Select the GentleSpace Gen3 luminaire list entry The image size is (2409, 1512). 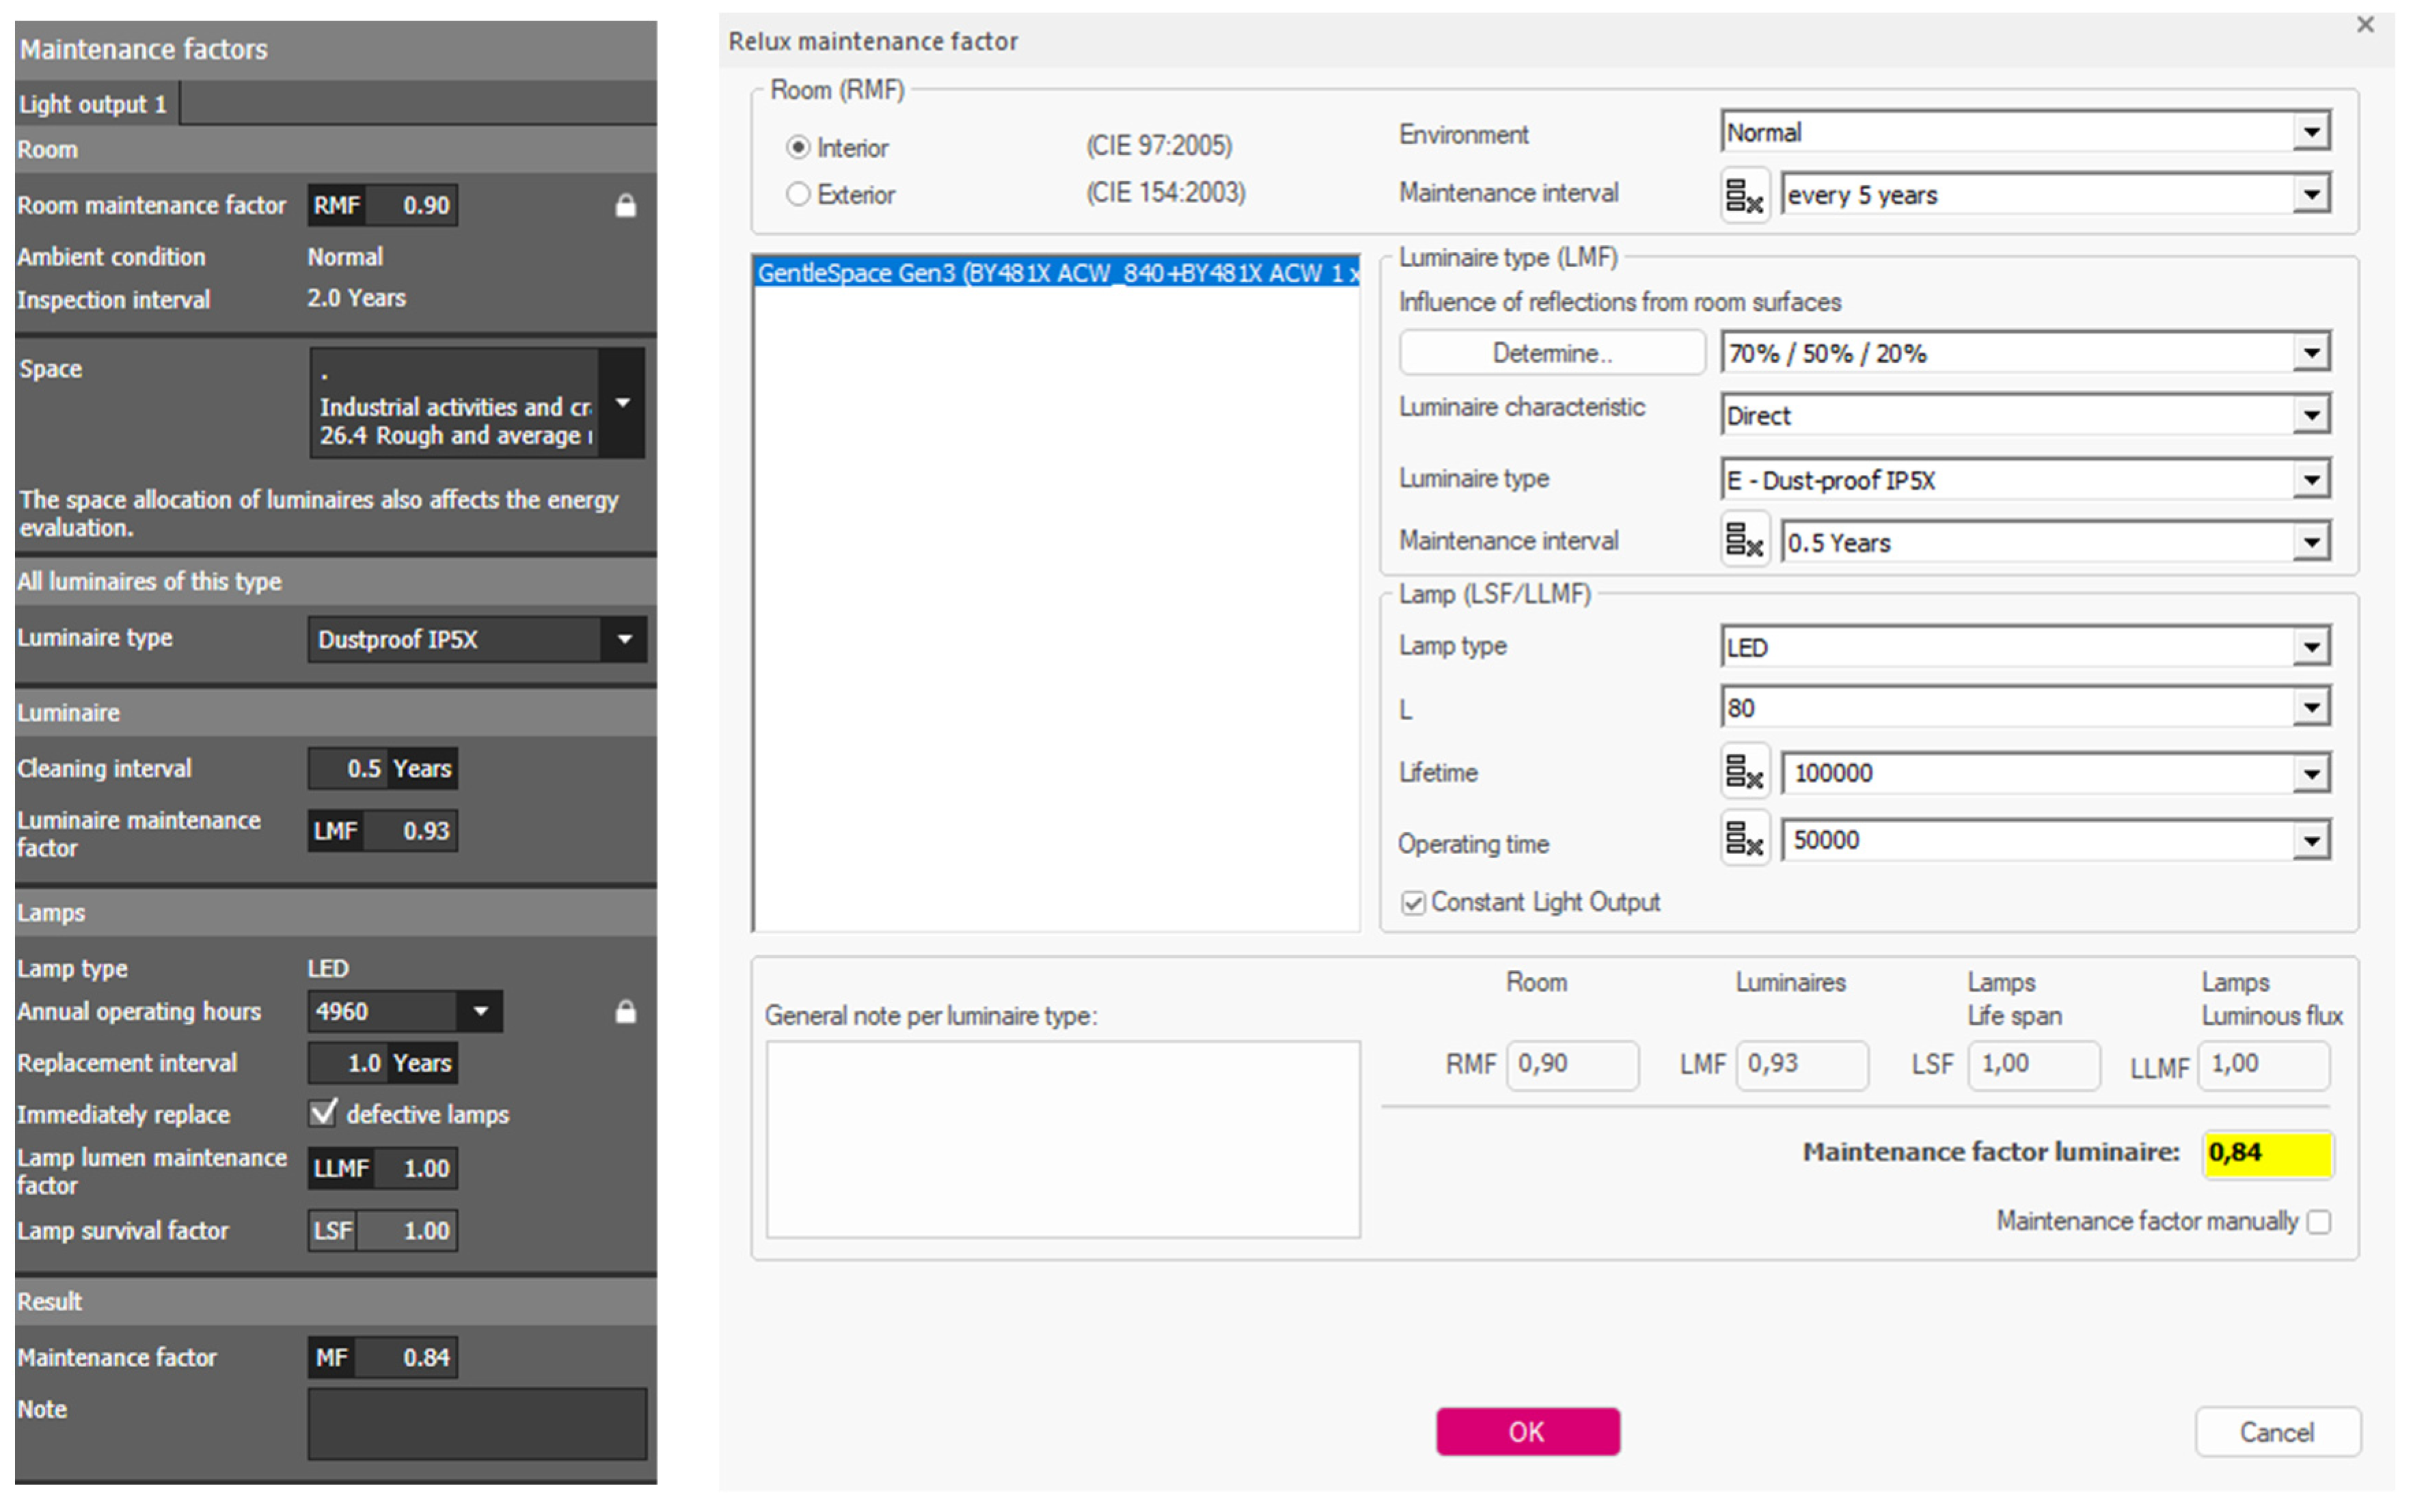pyautogui.click(x=1056, y=273)
